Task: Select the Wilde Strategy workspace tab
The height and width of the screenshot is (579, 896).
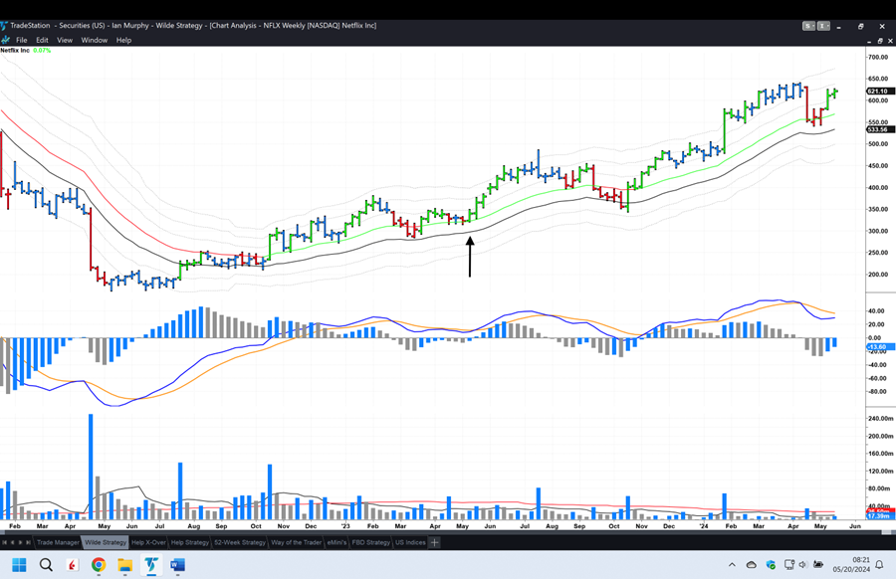Action: click(x=106, y=542)
